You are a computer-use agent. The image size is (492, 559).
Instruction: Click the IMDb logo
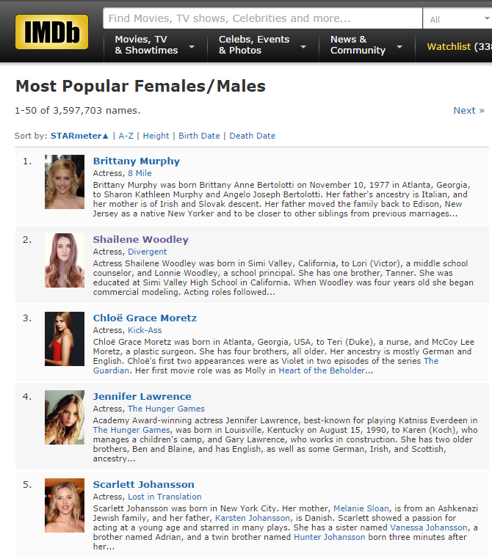(x=51, y=32)
